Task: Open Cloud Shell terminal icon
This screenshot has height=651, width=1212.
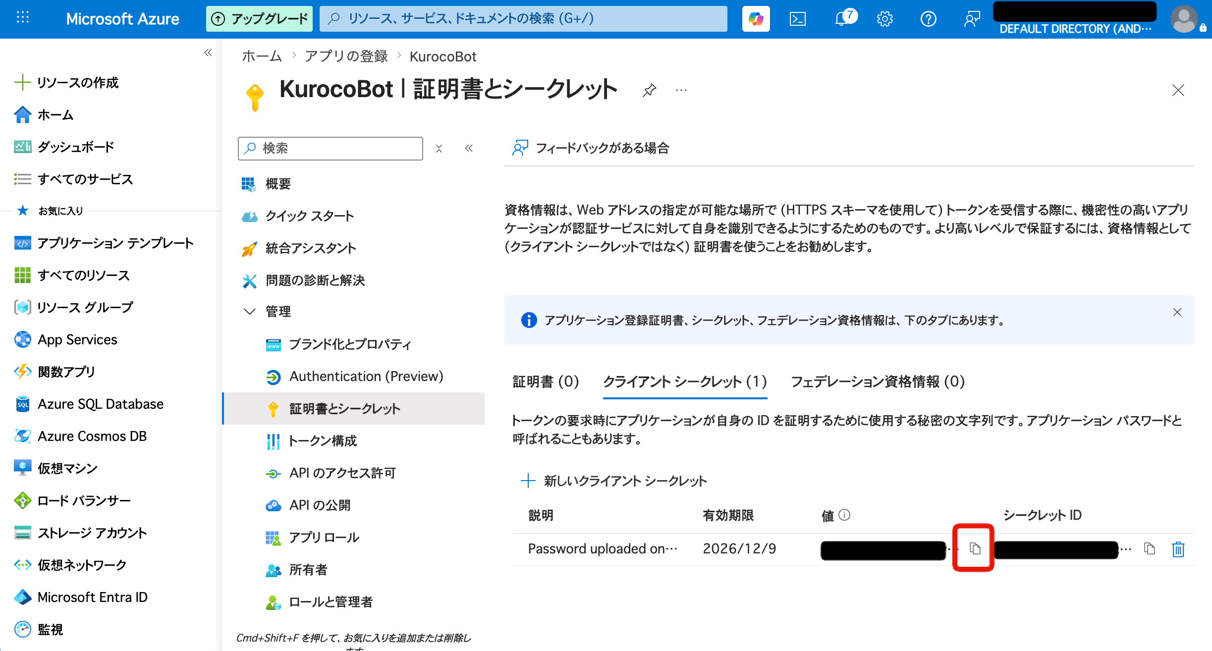Action: click(x=797, y=19)
